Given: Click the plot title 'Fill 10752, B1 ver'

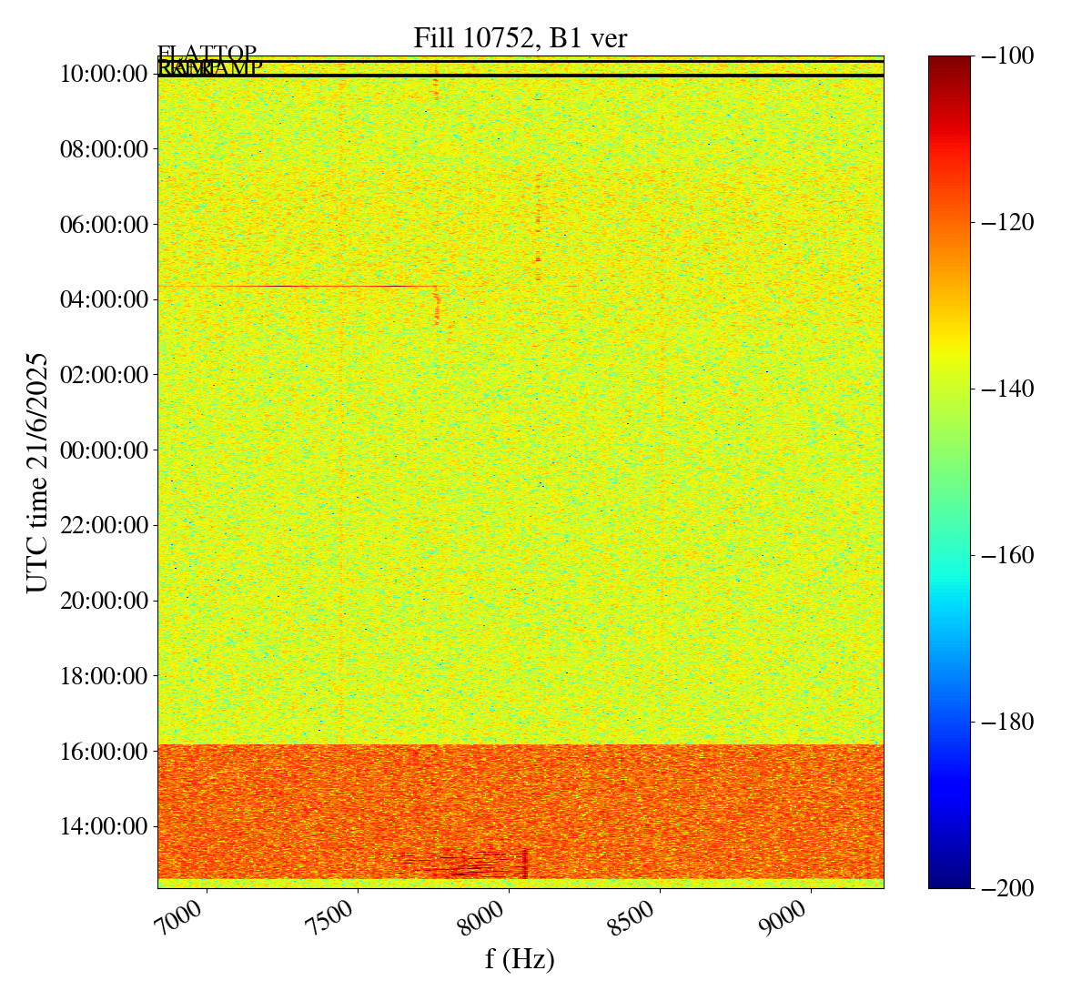Looking at the screenshot, I should pyautogui.click(x=520, y=38).
